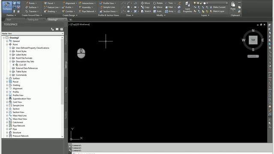Select the Mirror command
This screenshot has width=274, height=154.
(x=158, y=7)
